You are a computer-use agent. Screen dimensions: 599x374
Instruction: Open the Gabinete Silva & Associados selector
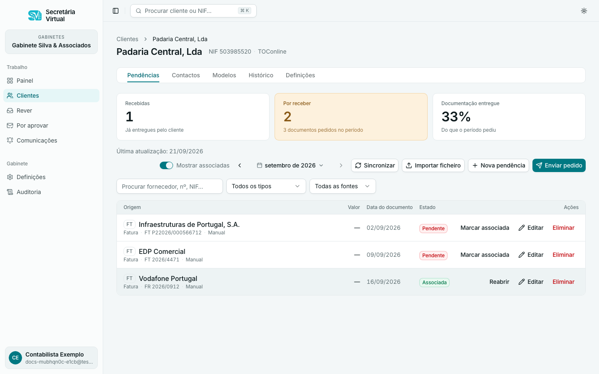click(x=52, y=42)
